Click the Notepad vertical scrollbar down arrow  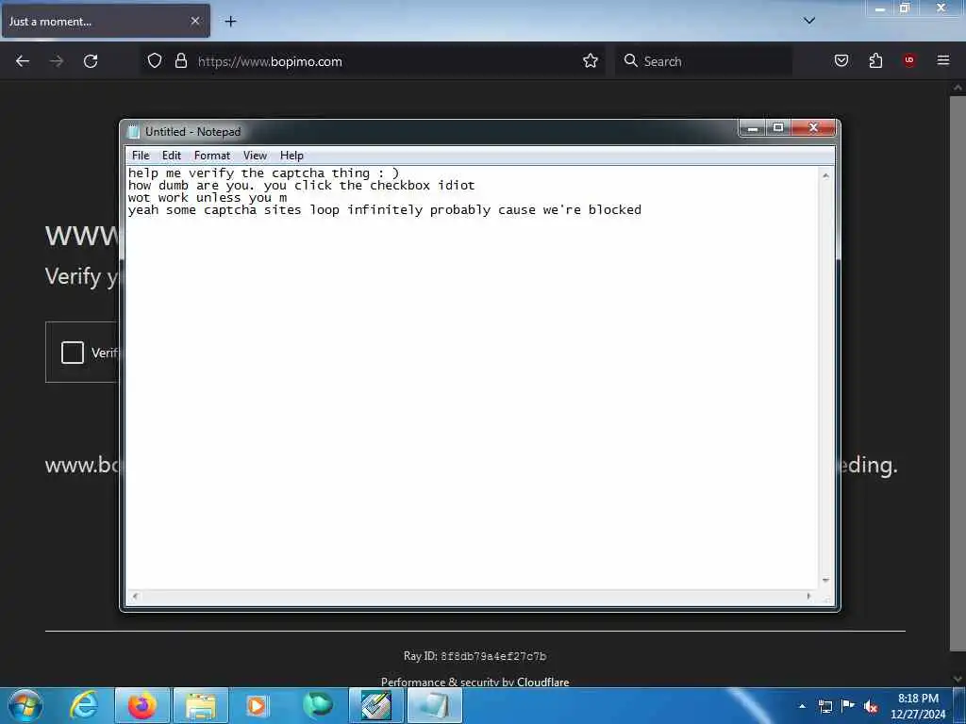coord(825,581)
